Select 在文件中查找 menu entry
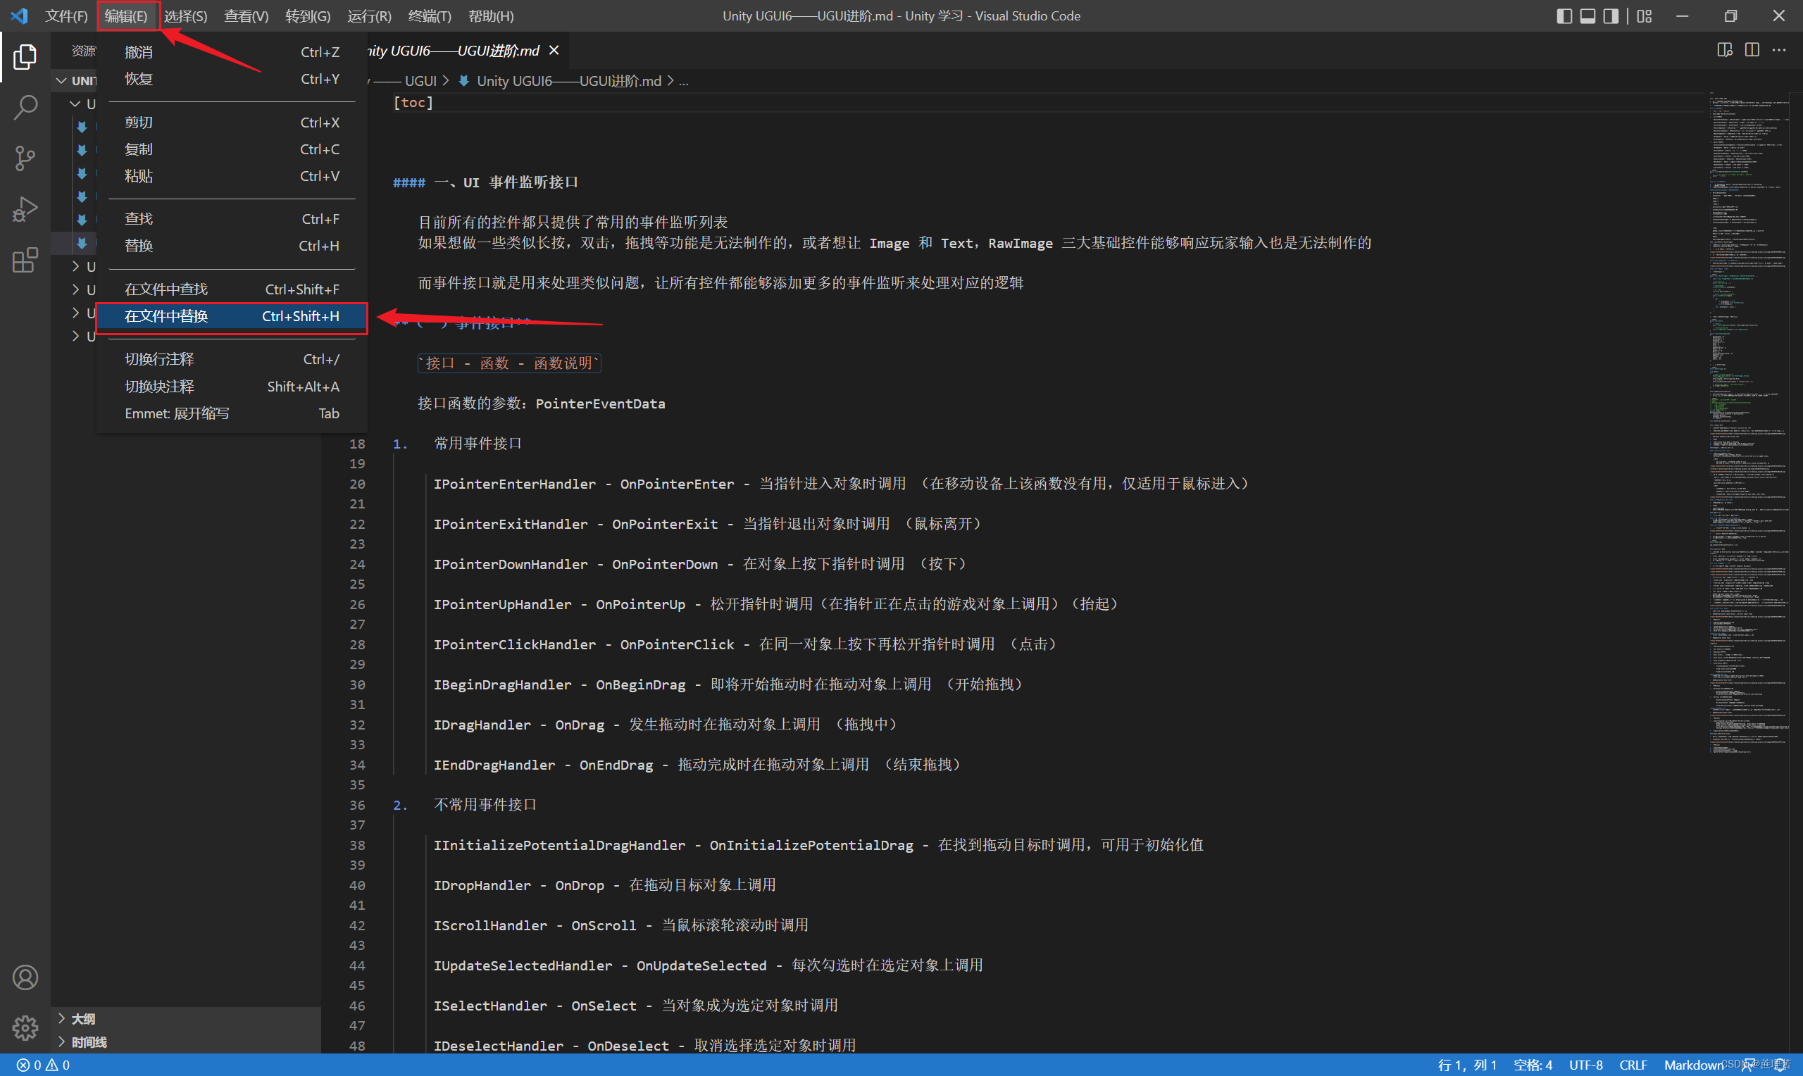Image resolution: width=1803 pixels, height=1076 pixels. click(232, 289)
